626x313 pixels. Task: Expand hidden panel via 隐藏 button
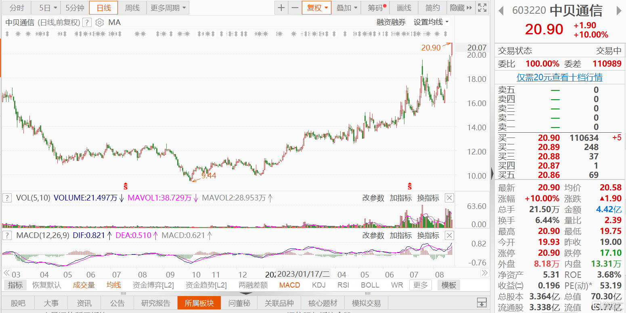pos(461,8)
